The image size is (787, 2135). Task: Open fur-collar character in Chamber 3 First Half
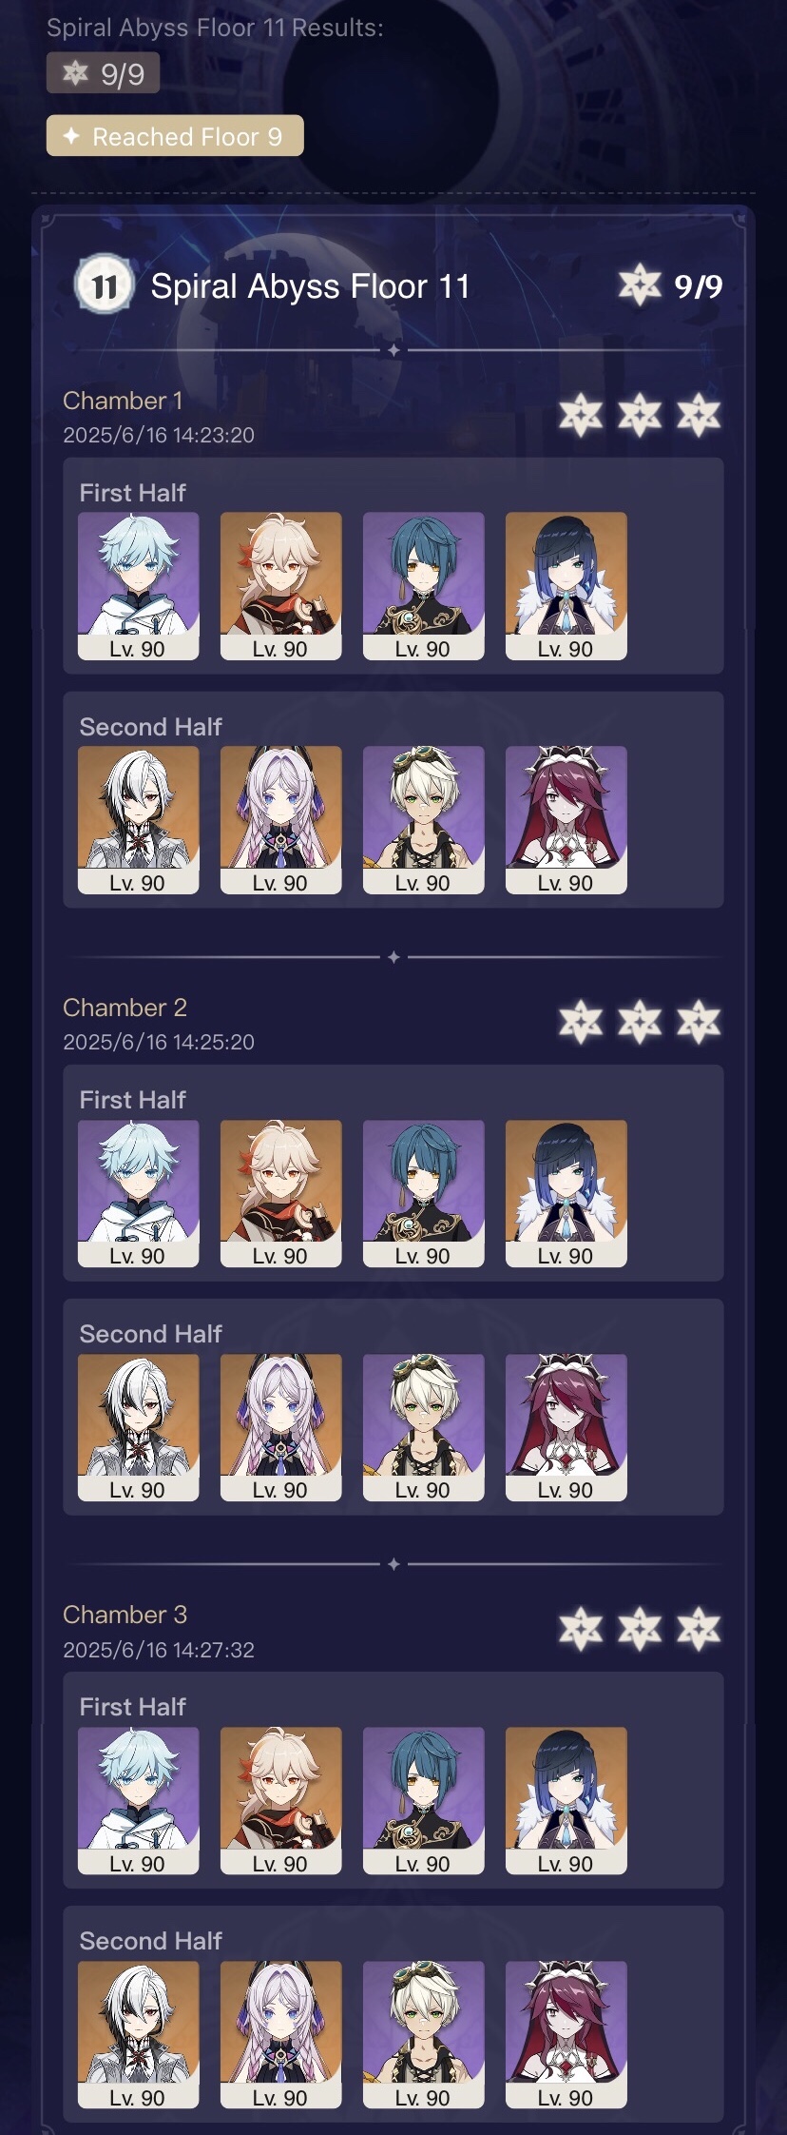pos(566,1800)
